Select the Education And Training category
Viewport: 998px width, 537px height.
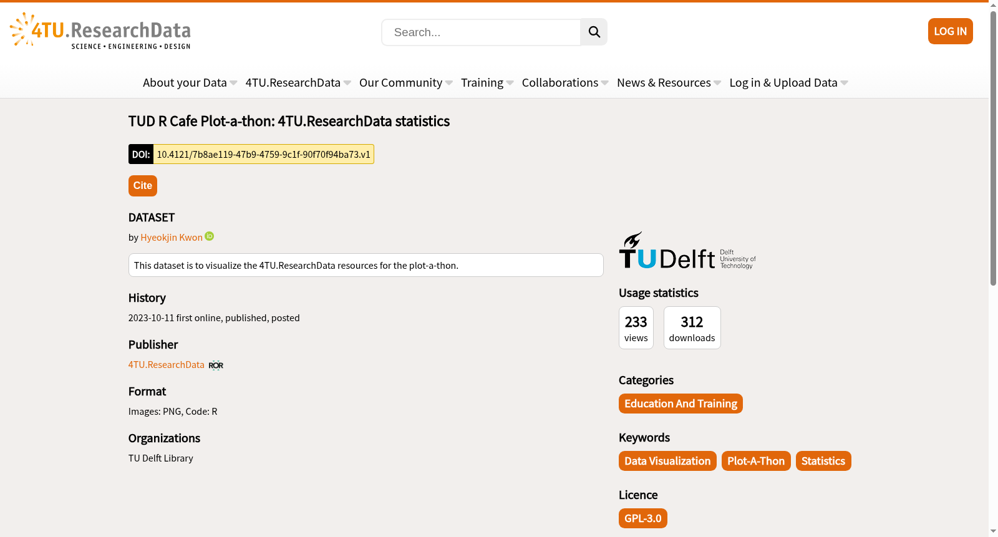(681, 404)
